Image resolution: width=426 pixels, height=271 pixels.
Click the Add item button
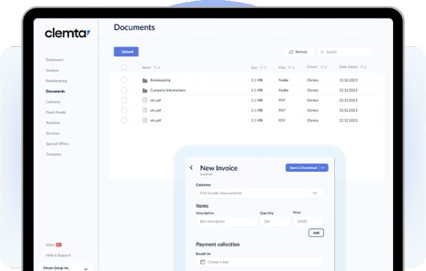[x=316, y=232]
